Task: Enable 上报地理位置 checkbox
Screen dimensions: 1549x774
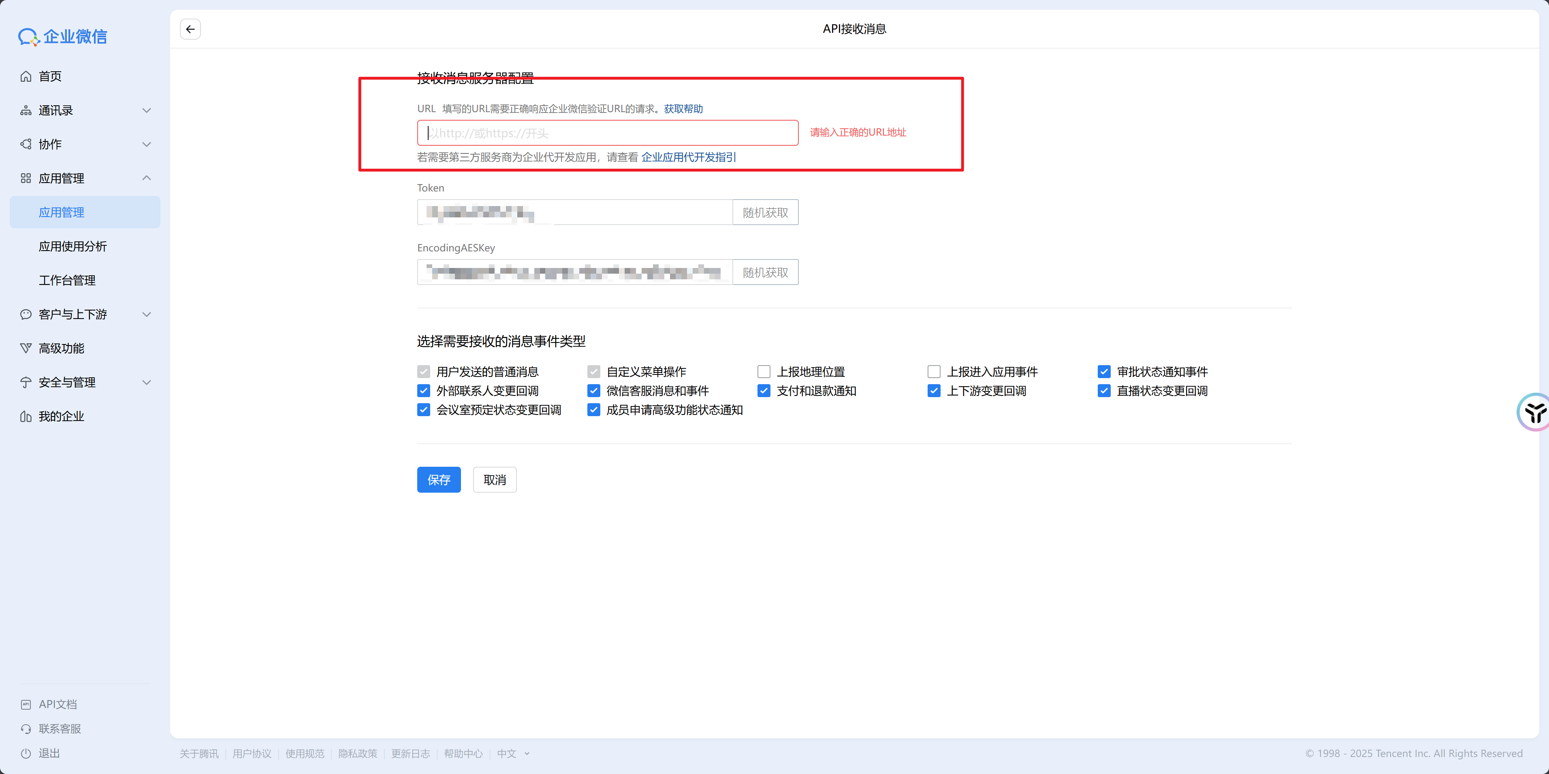Action: [x=764, y=371]
